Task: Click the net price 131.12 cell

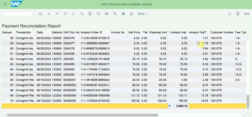Action: [135, 96]
